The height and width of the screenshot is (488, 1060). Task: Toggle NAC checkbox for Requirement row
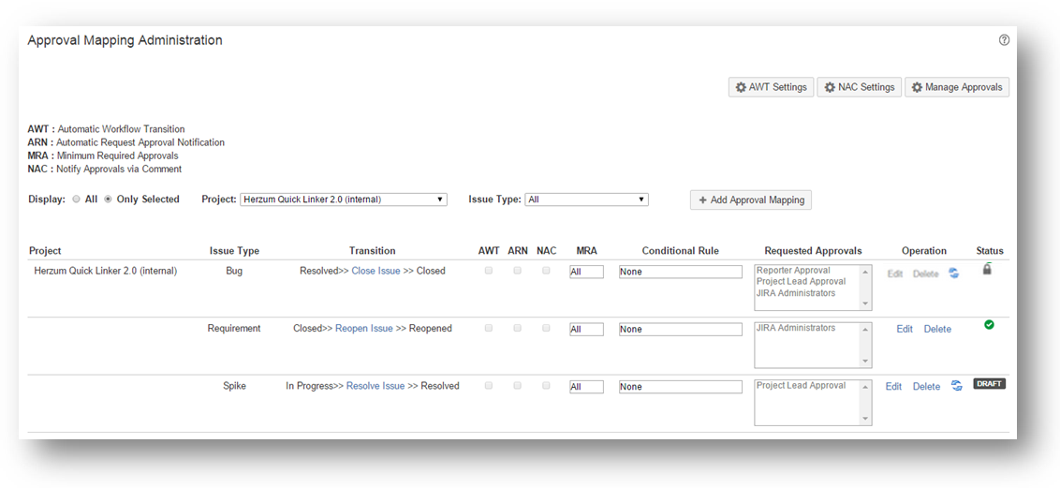(x=546, y=329)
